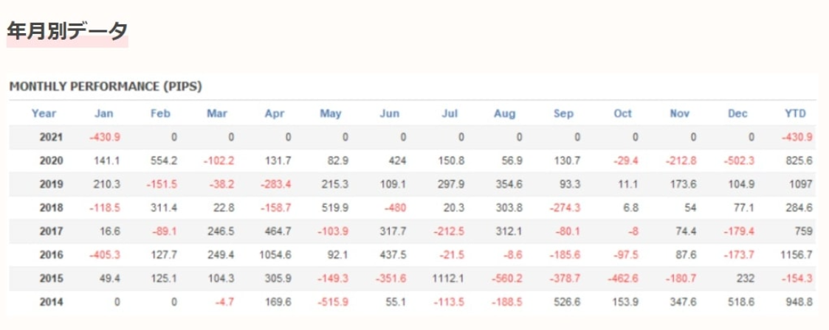Select the Feb column header
This screenshot has height=330, width=829.
[160, 113]
